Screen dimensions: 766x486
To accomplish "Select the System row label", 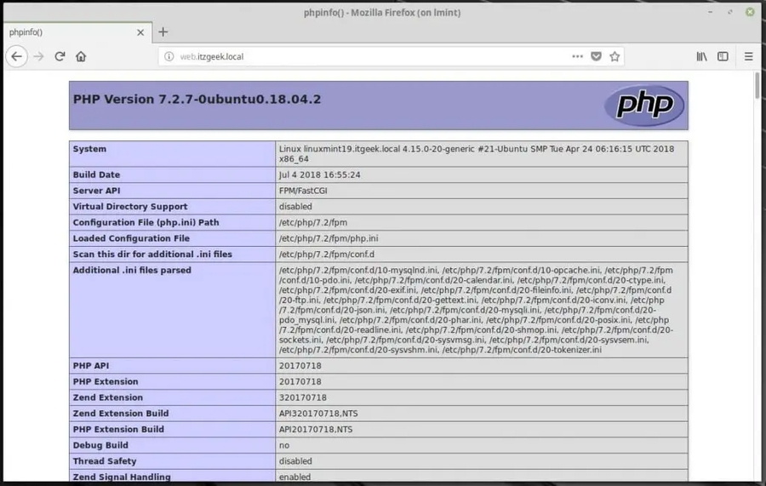I will point(89,149).
